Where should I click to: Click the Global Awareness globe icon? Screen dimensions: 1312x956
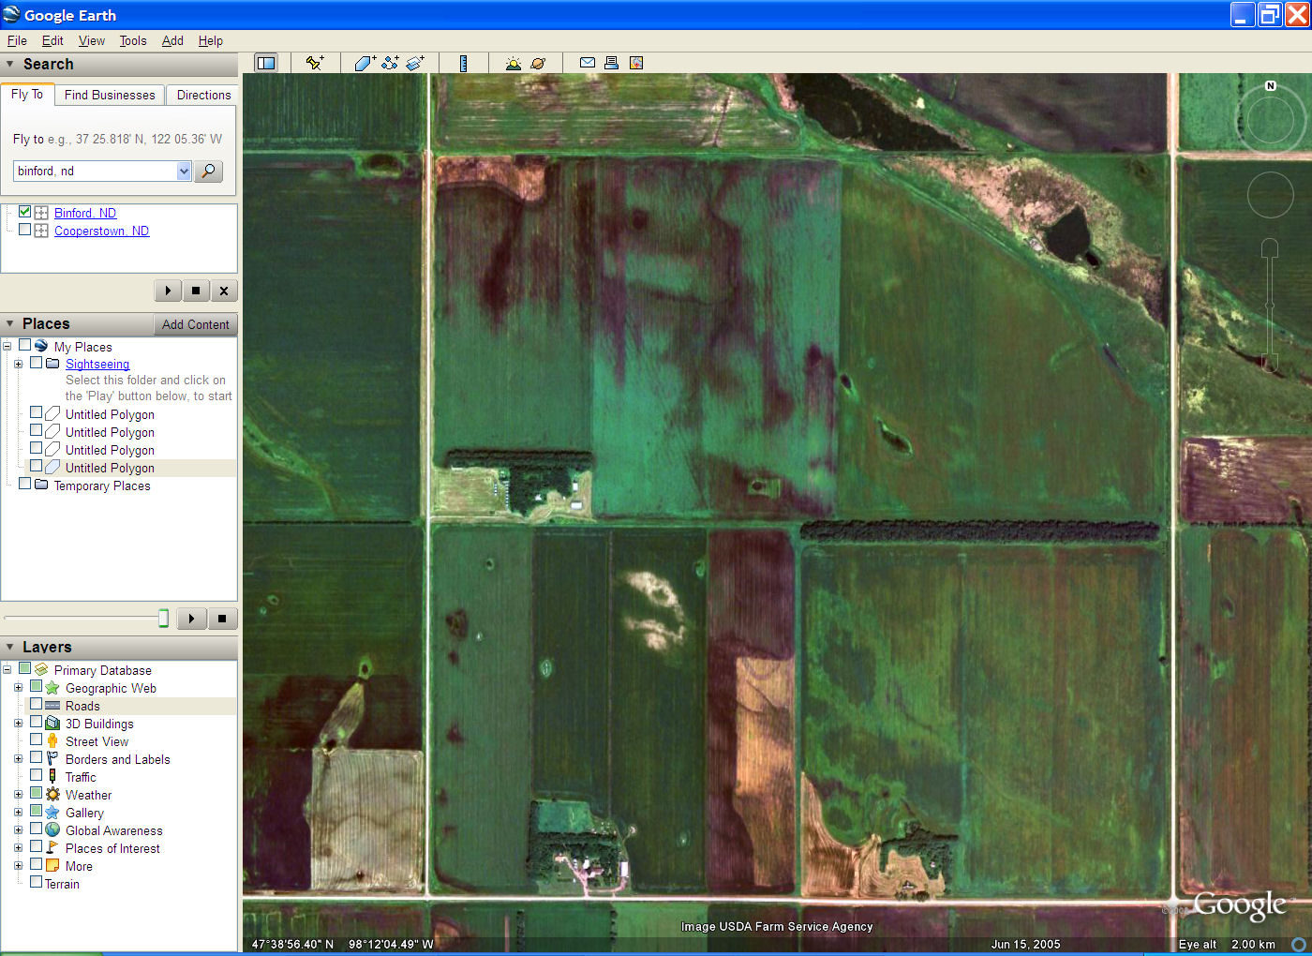click(52, 830)
